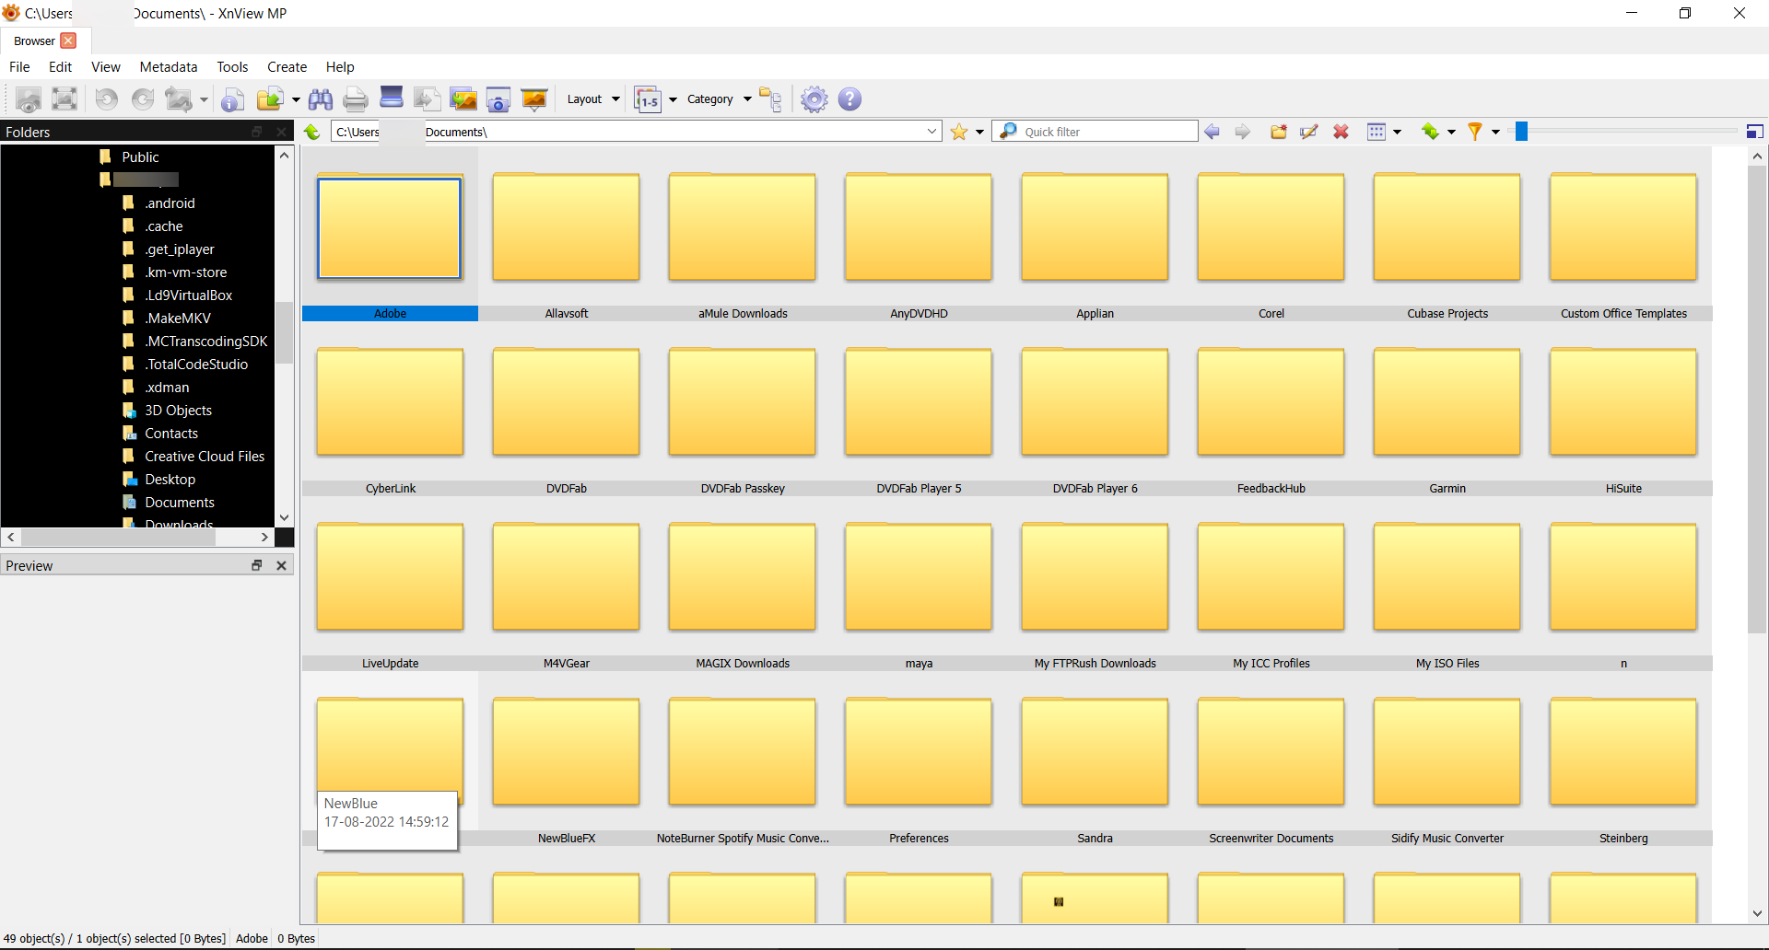Image resolution: width=1769 pixels, height=950 pixels.
Task: Click the green Sort arrows icon
Action: tap(1430, 132)
